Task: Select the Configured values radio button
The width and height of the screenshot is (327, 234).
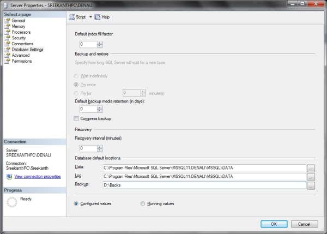Action: click(x=76, y=203)
